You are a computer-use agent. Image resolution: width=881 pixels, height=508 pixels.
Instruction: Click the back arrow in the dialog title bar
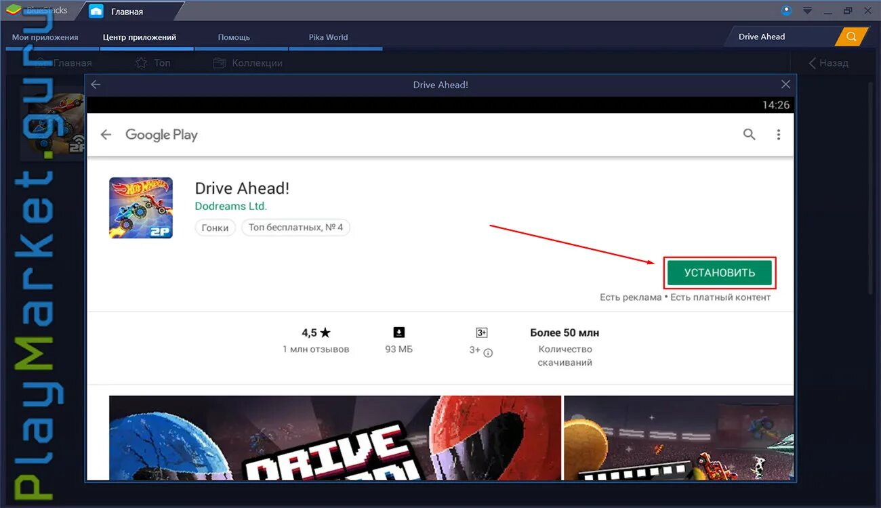click(x=96, y=85)
